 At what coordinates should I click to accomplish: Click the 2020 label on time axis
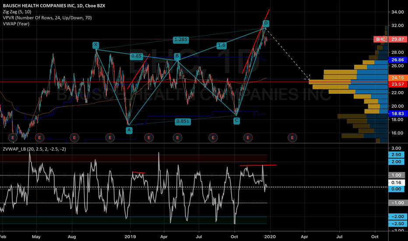click(x=270, y=237)
